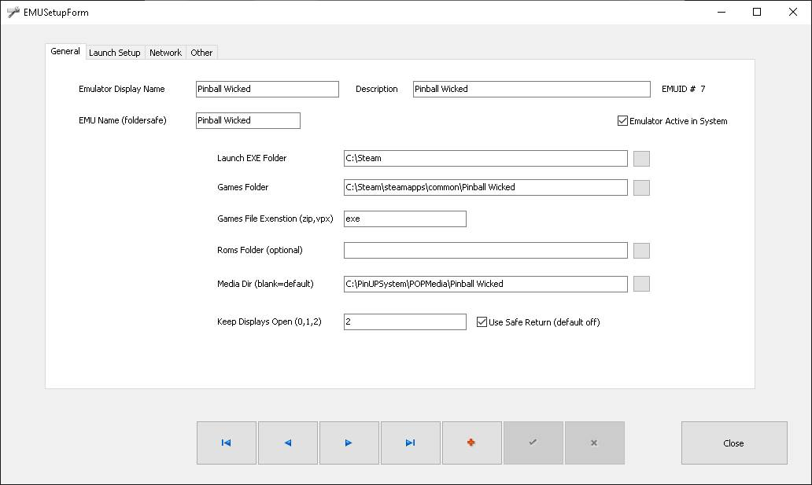The image size is (812, 485).
Task: Close the window with the title bar X
Action: 793,12
